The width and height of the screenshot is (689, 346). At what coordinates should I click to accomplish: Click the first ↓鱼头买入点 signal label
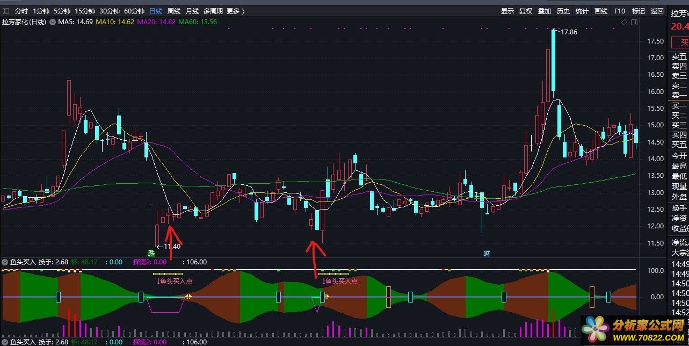(174, 280)
